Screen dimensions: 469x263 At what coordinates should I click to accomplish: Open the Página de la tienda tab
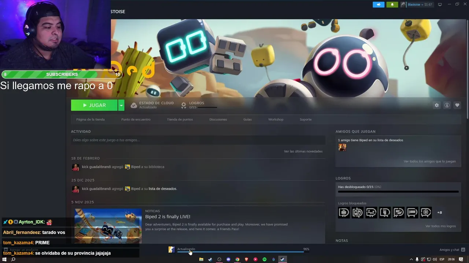91,119
